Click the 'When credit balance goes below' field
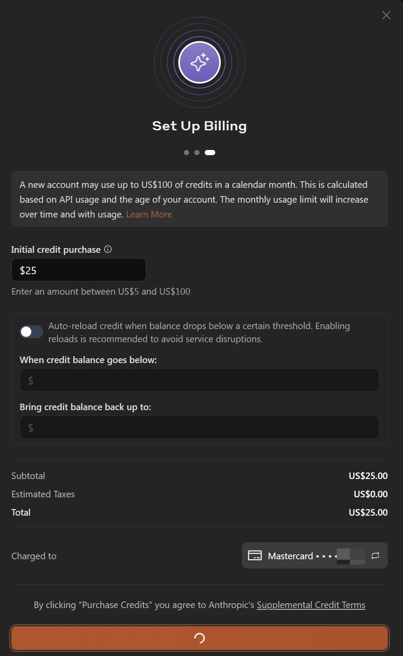This screenshot has width=403, height=656. (199, 380)
